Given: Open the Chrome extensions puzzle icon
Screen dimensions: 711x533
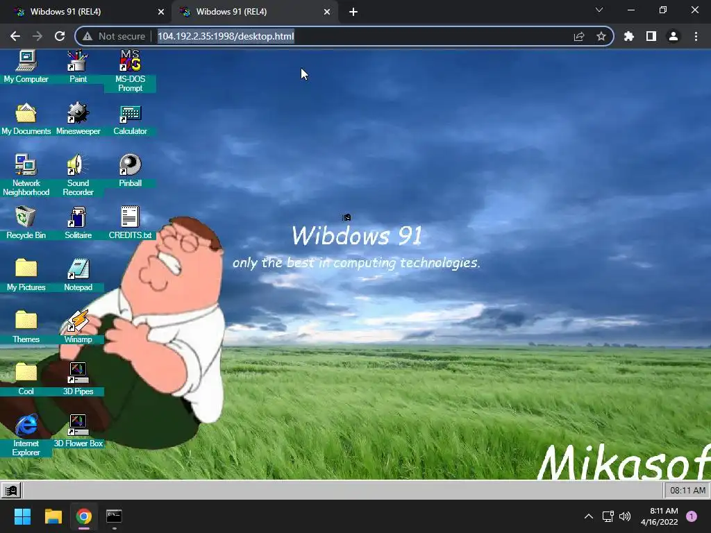Looking at the screenshot, I should (x=629, y=36).
